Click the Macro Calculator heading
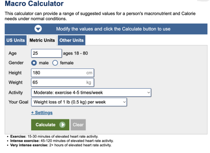Image resolution: width=210 pixels, height=153 pixels. point(34,3)
